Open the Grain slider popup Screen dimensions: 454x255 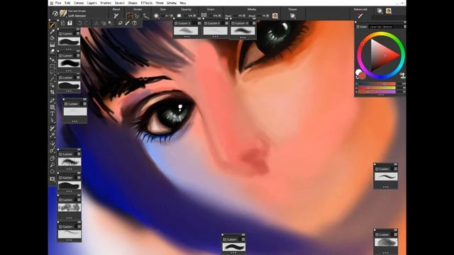coord(219,16)
